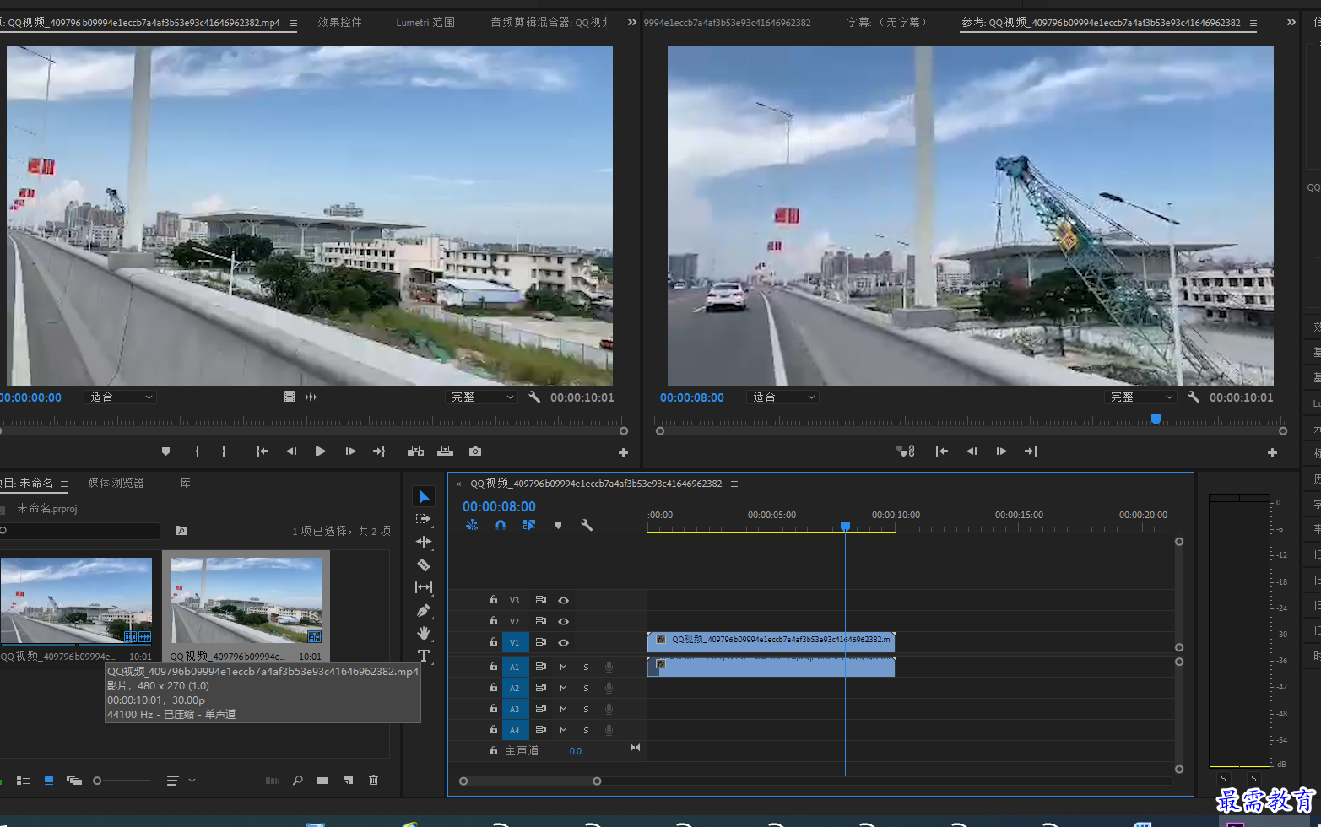The width and height of the screenshot is (1321, 827).
Task: Toggle sync lock on track A3
Action: pyautogui.click(x=540, y=709)
